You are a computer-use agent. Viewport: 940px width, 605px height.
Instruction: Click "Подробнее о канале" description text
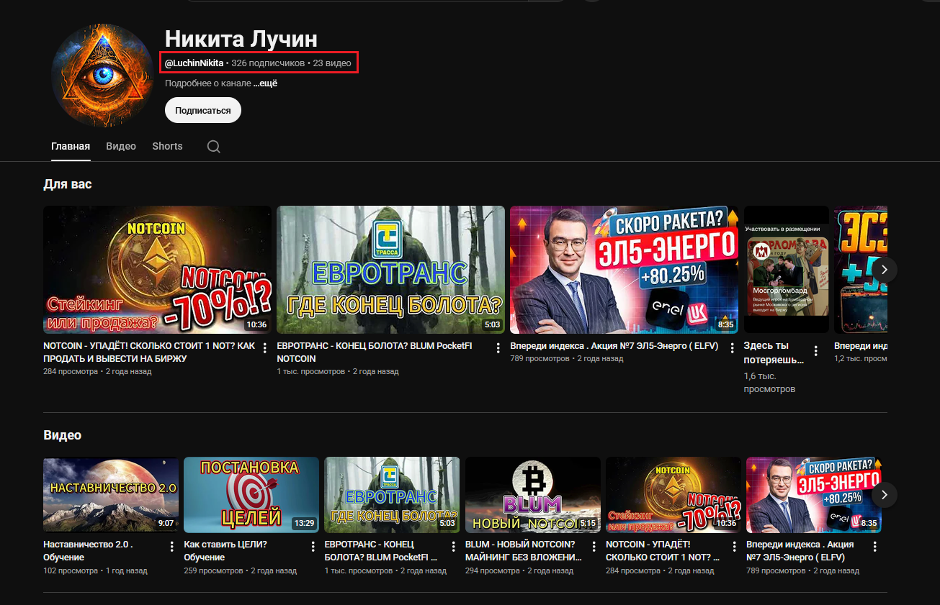point(207,83)
